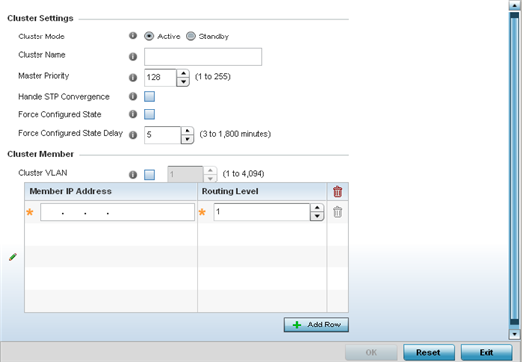Click the Add Row button

(317, 325)
